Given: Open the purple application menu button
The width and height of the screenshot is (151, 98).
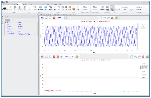Looking at the screenshot, I should [x=4, y=4].
